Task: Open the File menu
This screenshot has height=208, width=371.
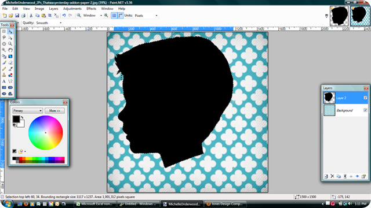Action: pyautogui.click(x=5, y=9)
